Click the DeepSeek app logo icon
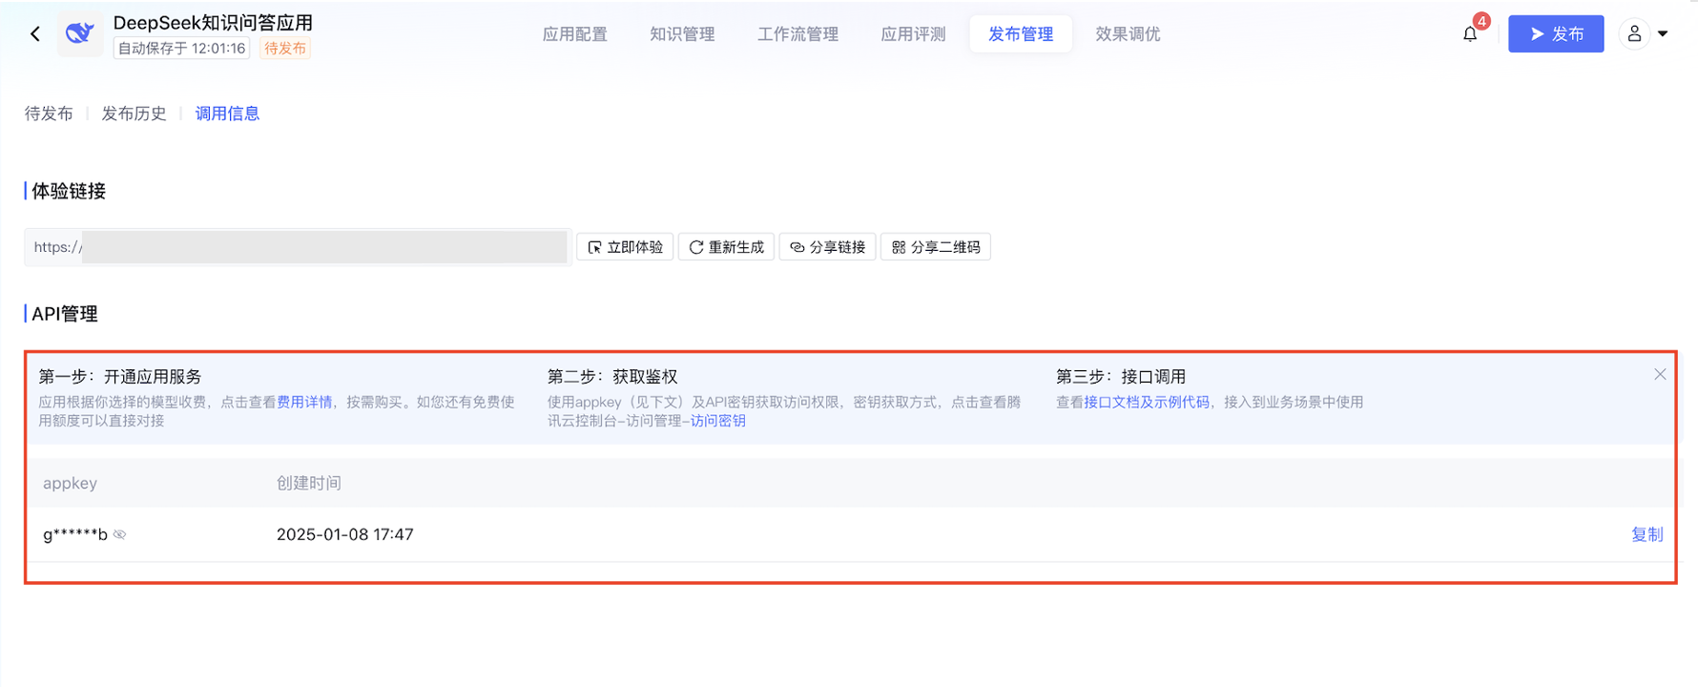This screenshot has width=1698, height=687. pos(79,34)
